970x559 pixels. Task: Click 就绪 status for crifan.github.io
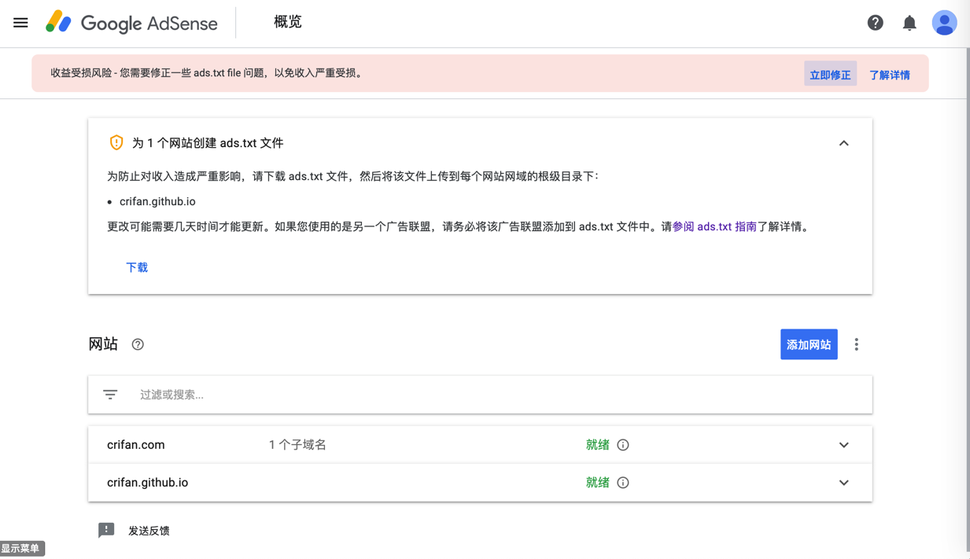[x=598, y=483]
